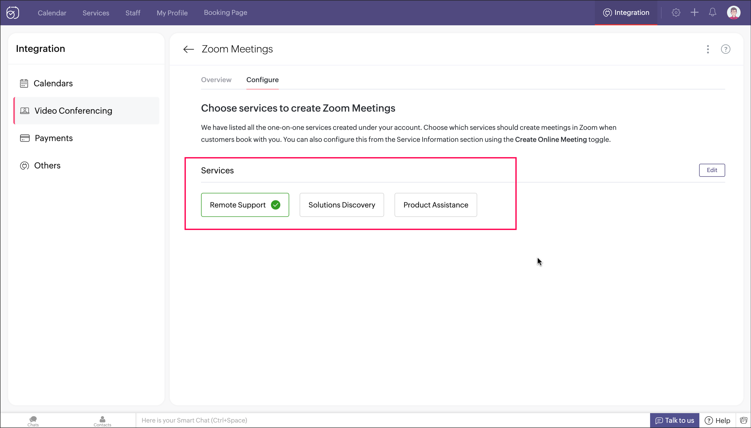751x428 pixels.
Task: Click the Payments card icon
Action: tap(25, 138)
